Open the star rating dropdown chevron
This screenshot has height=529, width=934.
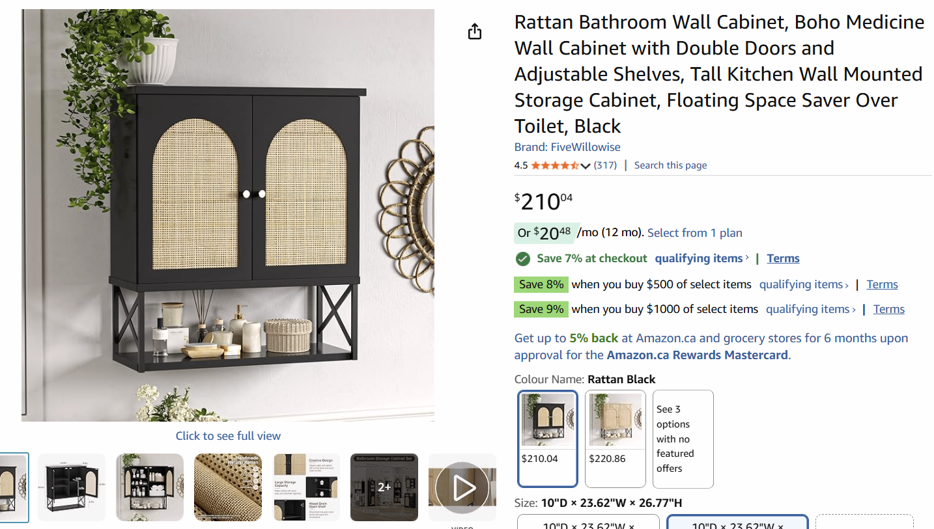pyautogui.click(x=585, y=166)
